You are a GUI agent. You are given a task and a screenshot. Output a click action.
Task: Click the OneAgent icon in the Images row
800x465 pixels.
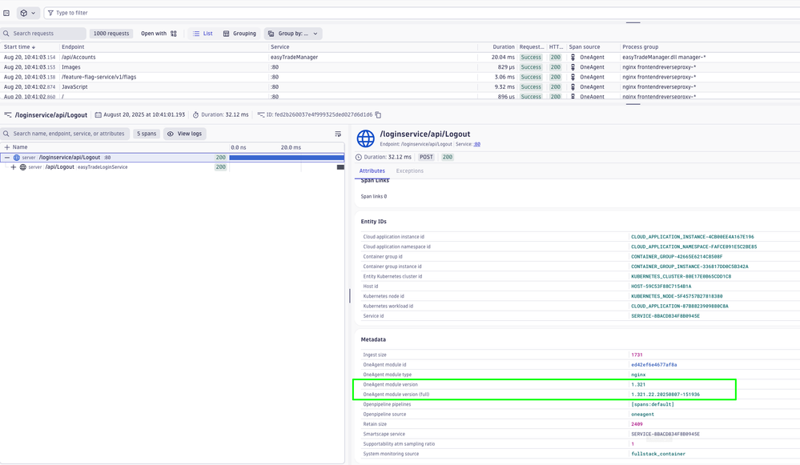[573, 66]
